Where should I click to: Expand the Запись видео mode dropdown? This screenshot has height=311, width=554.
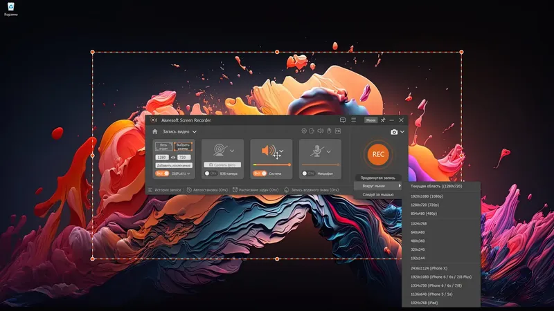point(195,131)
